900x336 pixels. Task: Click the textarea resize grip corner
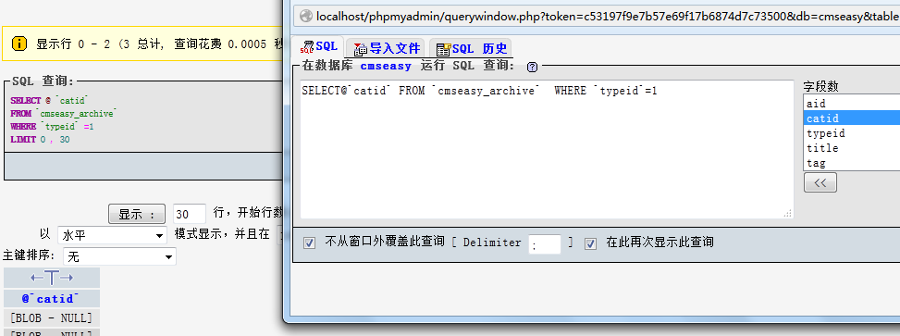pyautogui.click(x=788, y=213)
